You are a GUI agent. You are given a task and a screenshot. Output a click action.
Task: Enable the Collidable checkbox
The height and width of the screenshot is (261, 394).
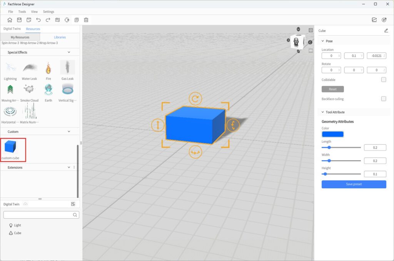click(x=383, y=80)
